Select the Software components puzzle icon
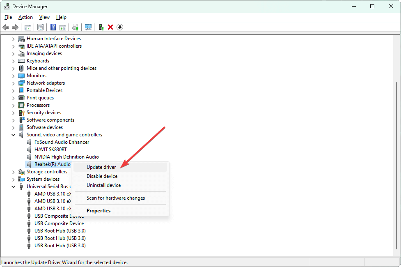This screenshot has height=267, width=401. [x=21, y=120]
